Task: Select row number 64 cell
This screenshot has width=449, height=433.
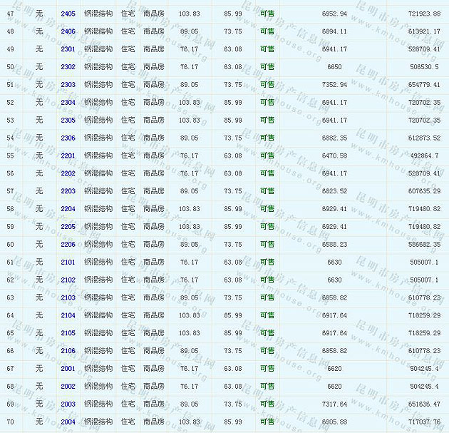Action: point(10,315)
